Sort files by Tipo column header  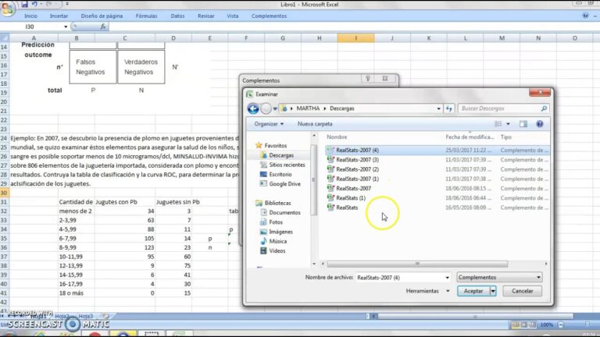[x=506, y=137]
